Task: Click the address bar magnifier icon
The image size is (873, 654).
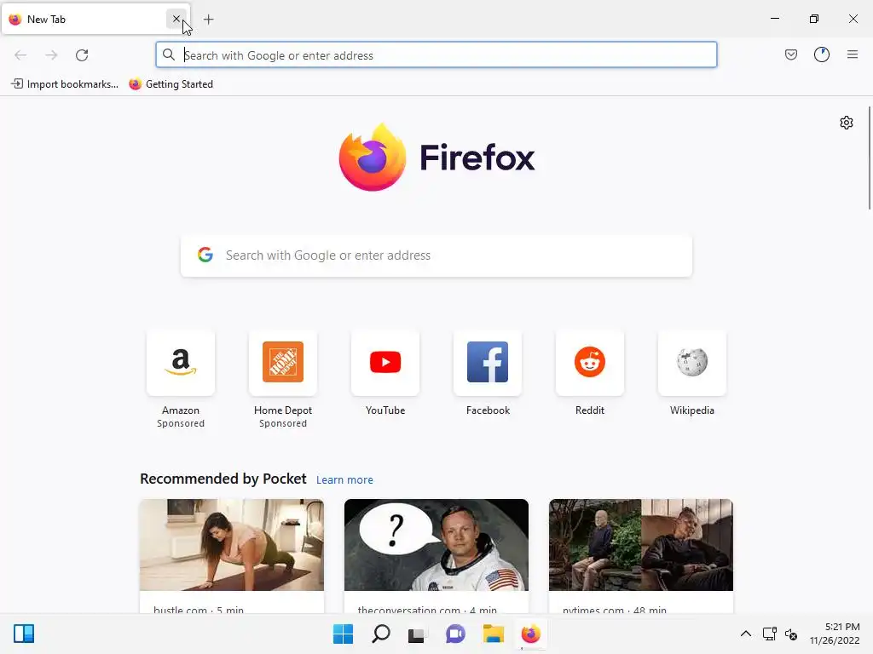Action: click(x=169, y=54)
